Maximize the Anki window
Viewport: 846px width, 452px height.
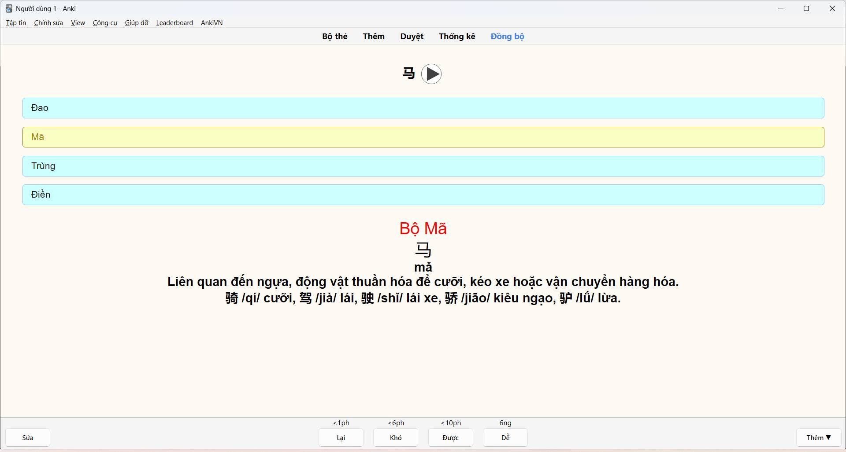click(806, 8)
